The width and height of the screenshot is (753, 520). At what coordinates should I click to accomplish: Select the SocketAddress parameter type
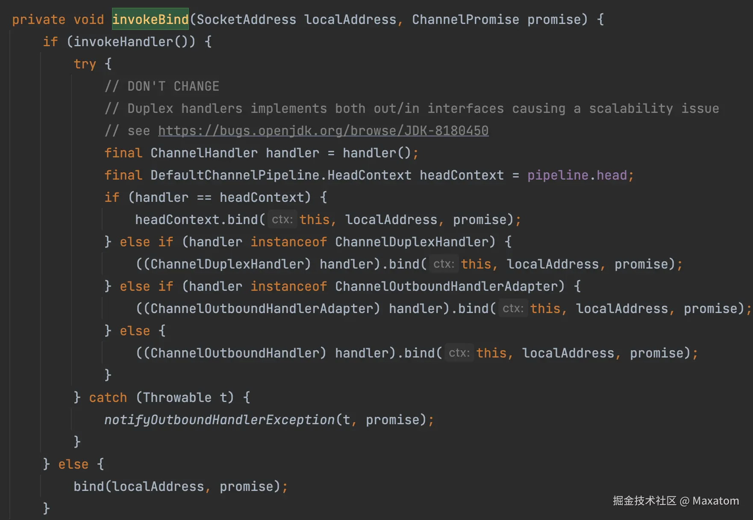246,20
